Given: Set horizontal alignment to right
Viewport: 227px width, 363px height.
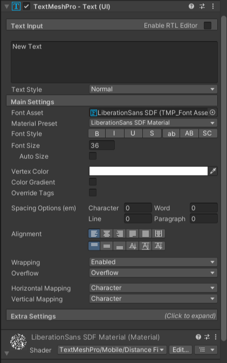Looking at the screenshot, I should click(x=120, y=234).
